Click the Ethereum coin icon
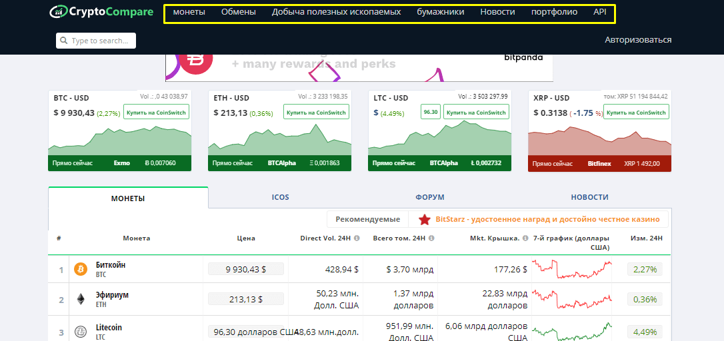724x341 pixels. coord(81,299)
